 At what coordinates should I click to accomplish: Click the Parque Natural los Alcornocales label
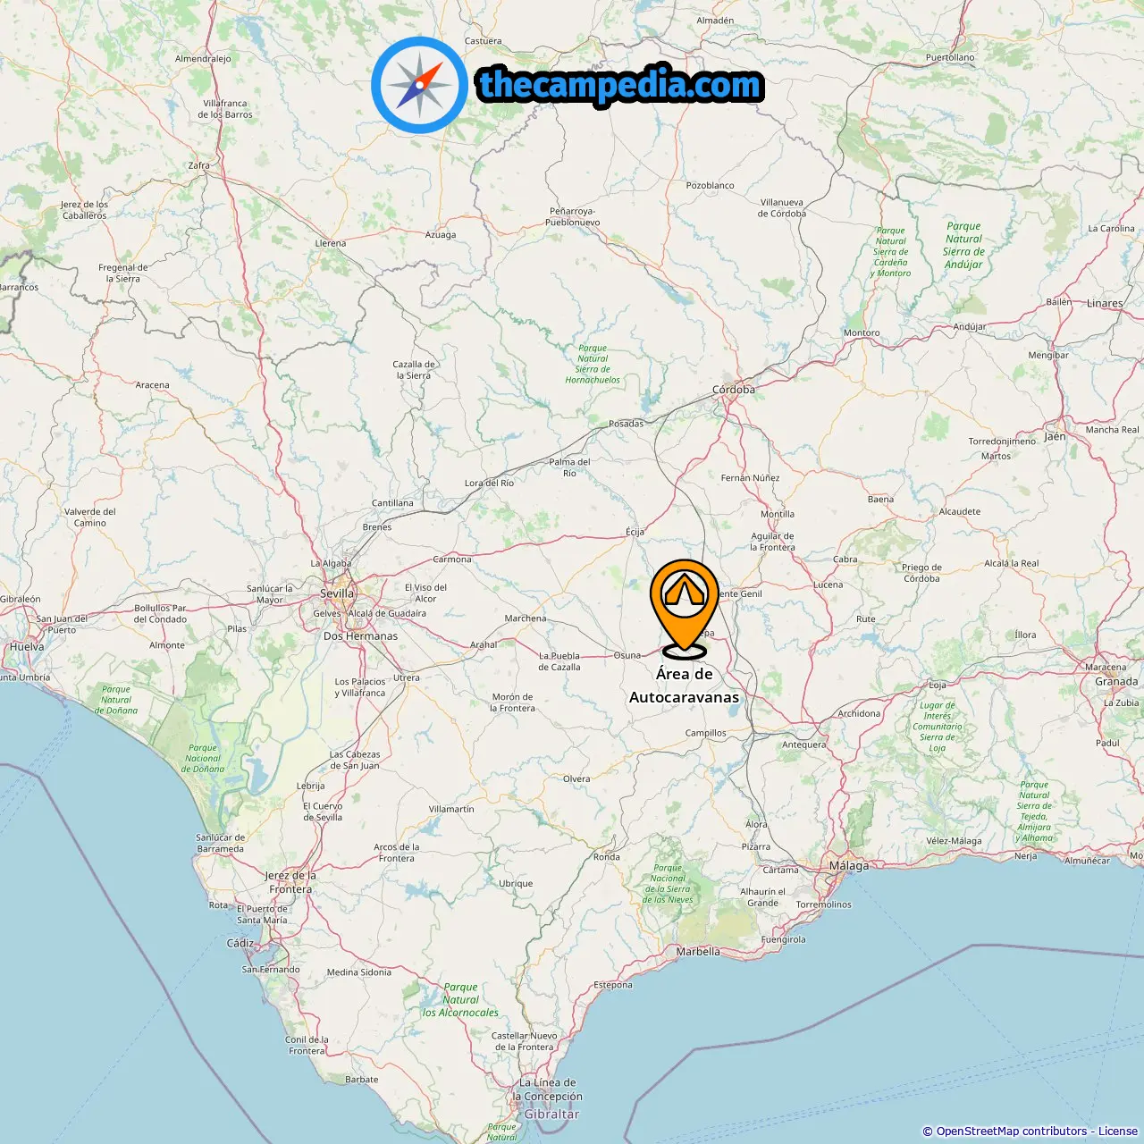tap(460, 1000)
